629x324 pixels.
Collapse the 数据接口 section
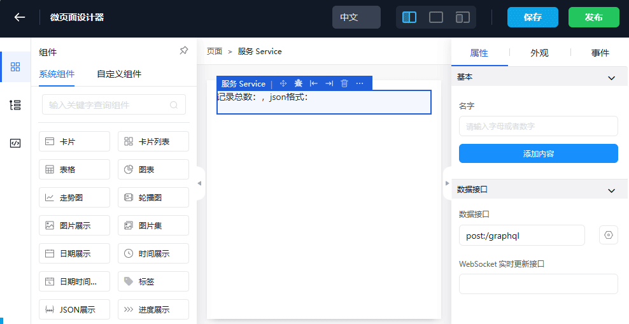(x=611, y=190)
